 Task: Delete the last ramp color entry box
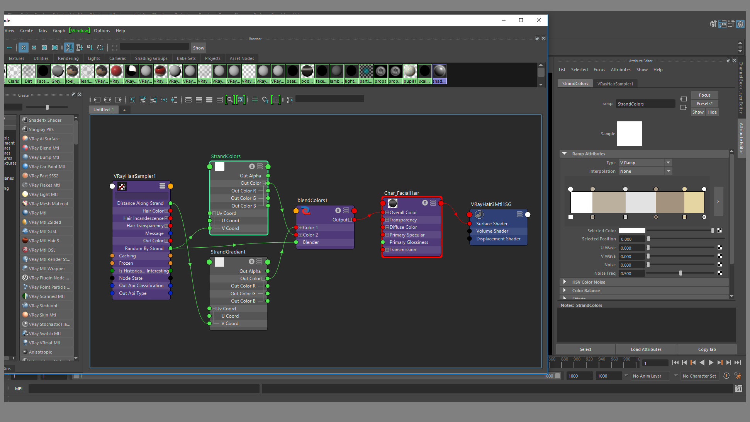[704, 217]
